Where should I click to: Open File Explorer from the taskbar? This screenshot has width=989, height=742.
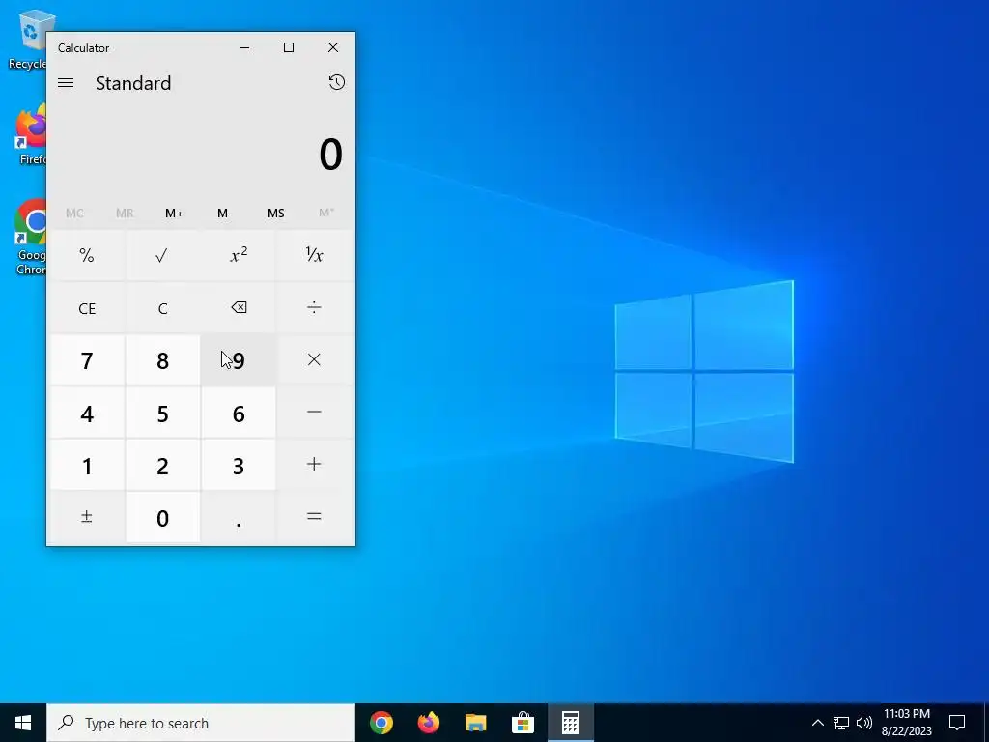[x=476, y=723]
